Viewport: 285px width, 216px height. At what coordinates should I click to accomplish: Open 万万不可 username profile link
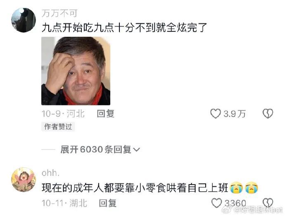[59, 13]
